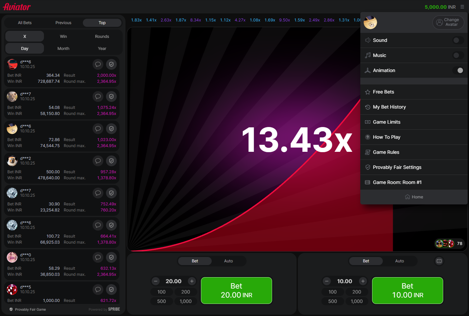Viewport: 469px width, 316px height.
Task: Click the remove second bet panel icon
Action: [x=439, y=261]
